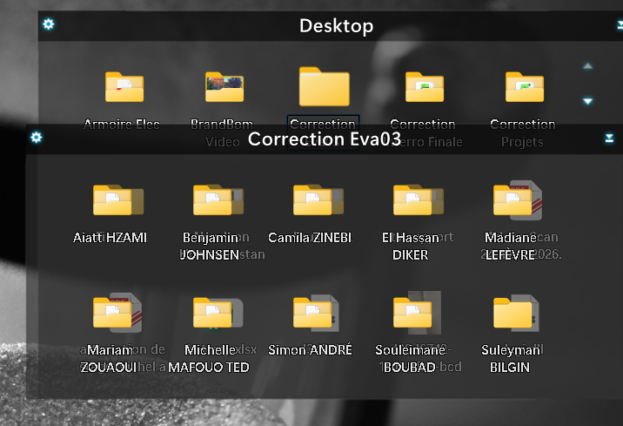Open the Correction Eva03 settings gear

[x=37, y=138]
